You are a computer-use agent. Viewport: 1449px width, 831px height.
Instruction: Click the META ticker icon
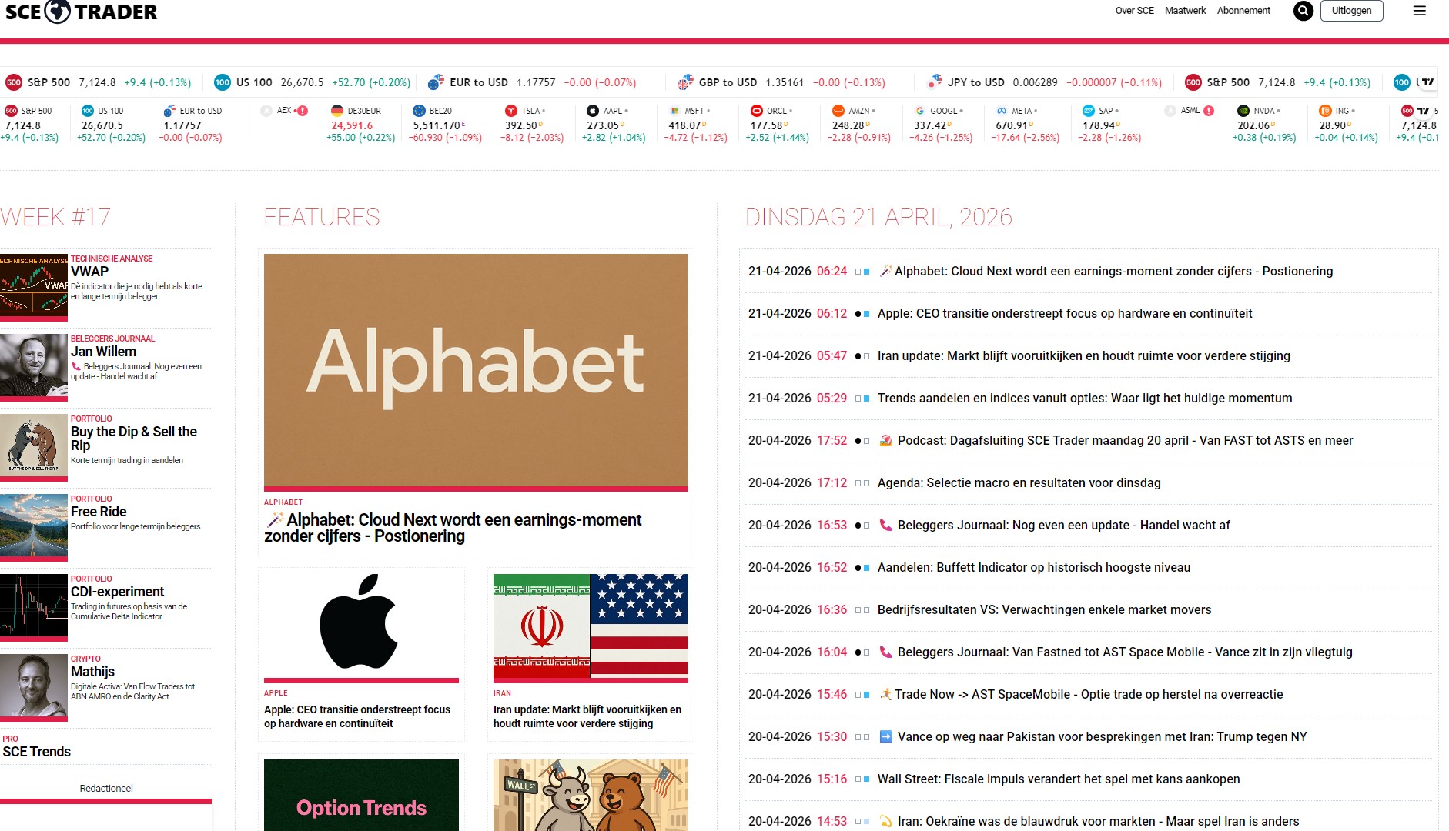point(1002,111)
